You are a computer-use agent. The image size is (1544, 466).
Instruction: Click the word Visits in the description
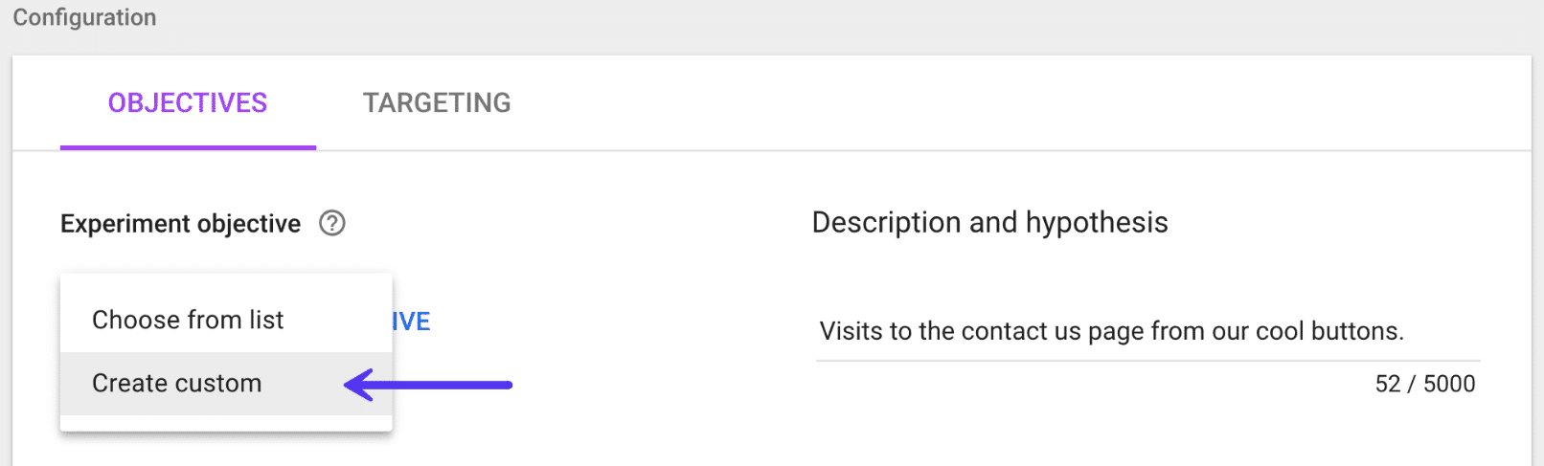click(x=851, y=331)
